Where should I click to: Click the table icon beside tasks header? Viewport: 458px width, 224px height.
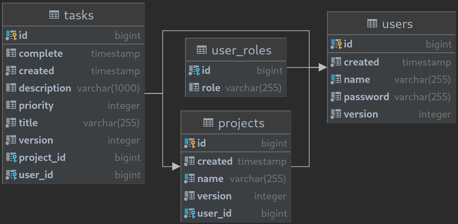tap(54, 15)
